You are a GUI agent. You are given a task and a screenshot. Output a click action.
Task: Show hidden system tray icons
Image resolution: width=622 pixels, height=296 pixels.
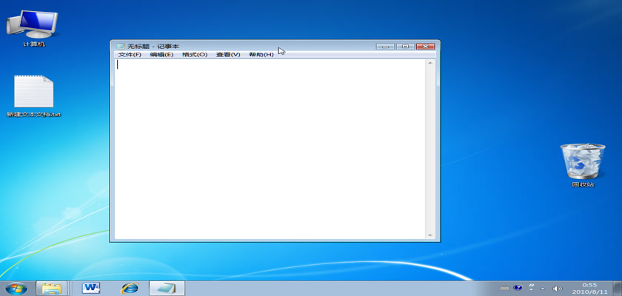pyautogui.click(x=541, y=287)
